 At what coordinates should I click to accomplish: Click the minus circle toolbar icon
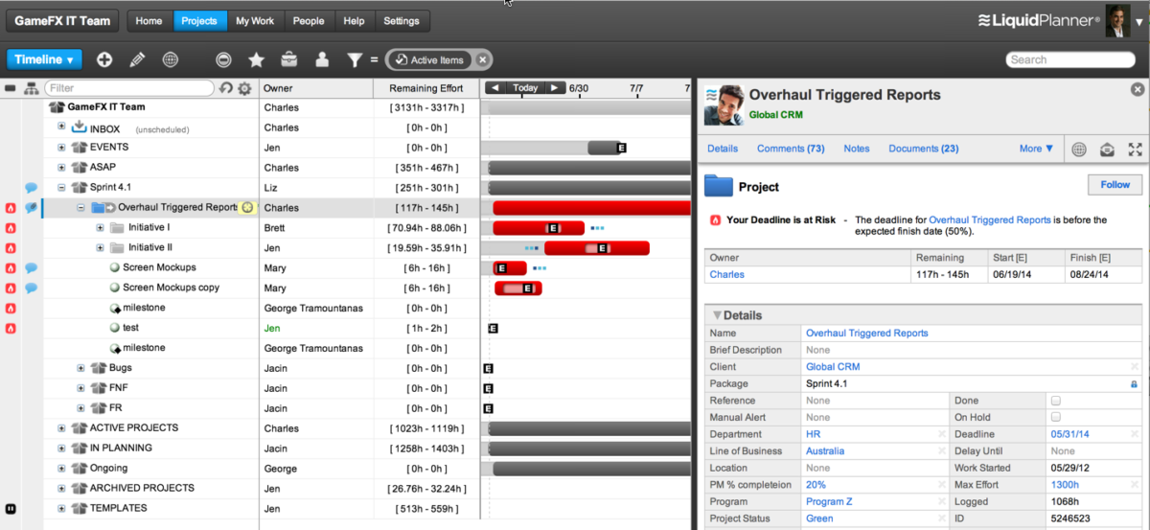click(223, 59)
